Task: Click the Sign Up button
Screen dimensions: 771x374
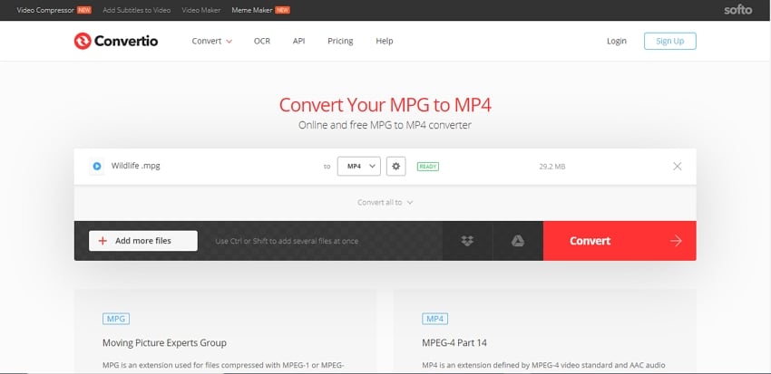Action: click(670, 42)
